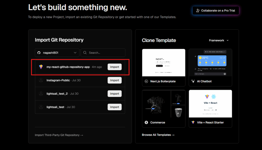The height and width of the screenshot is (150, 262).
Task: Import the lightsail_test repository
Action: (x=114, y=107)
